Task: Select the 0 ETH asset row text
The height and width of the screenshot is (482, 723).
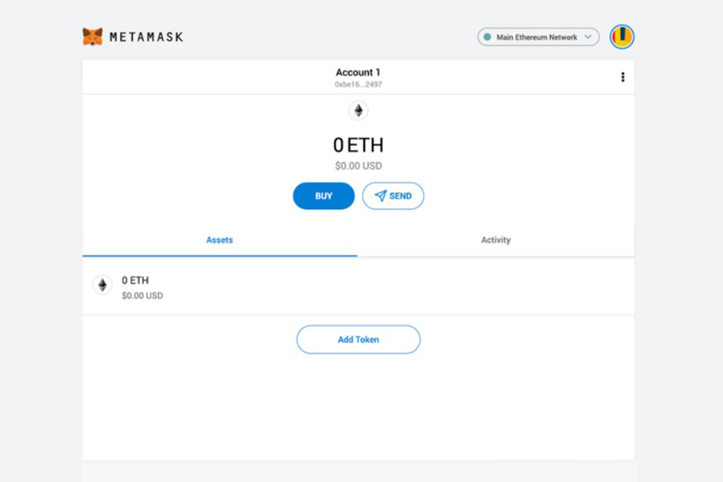Action: 135,281
